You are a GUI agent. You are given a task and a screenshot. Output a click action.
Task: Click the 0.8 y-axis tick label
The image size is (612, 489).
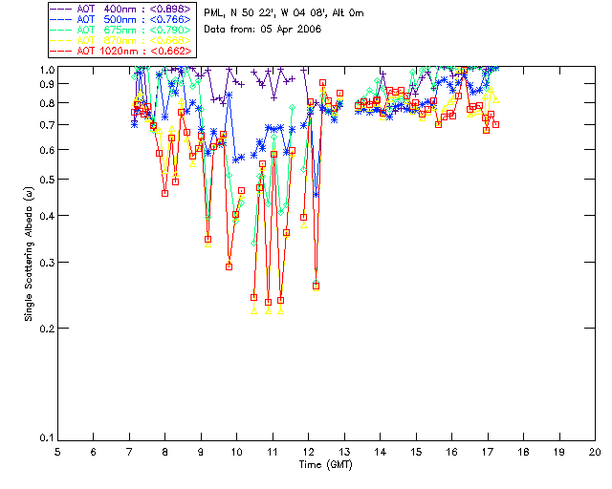click(47, 103)
